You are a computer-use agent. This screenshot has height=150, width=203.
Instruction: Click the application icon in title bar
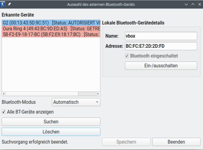click(3, 4)
